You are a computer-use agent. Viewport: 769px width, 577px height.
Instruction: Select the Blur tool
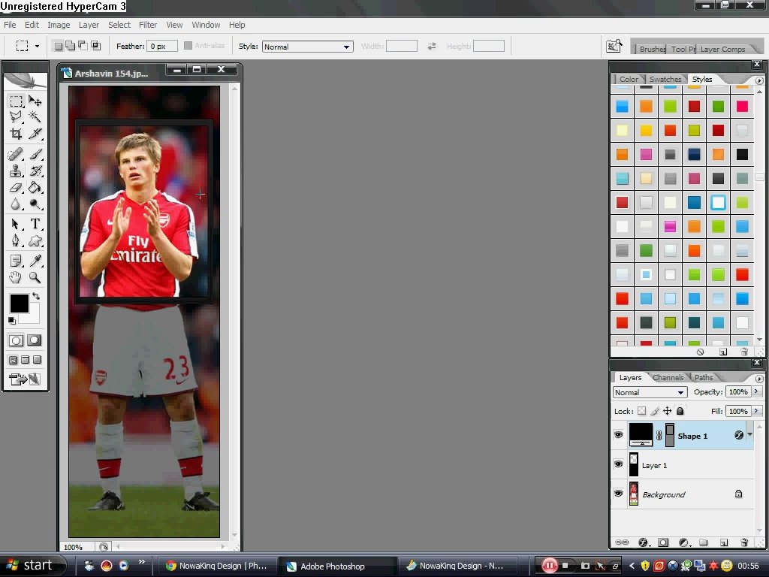[x=17, y=204]
